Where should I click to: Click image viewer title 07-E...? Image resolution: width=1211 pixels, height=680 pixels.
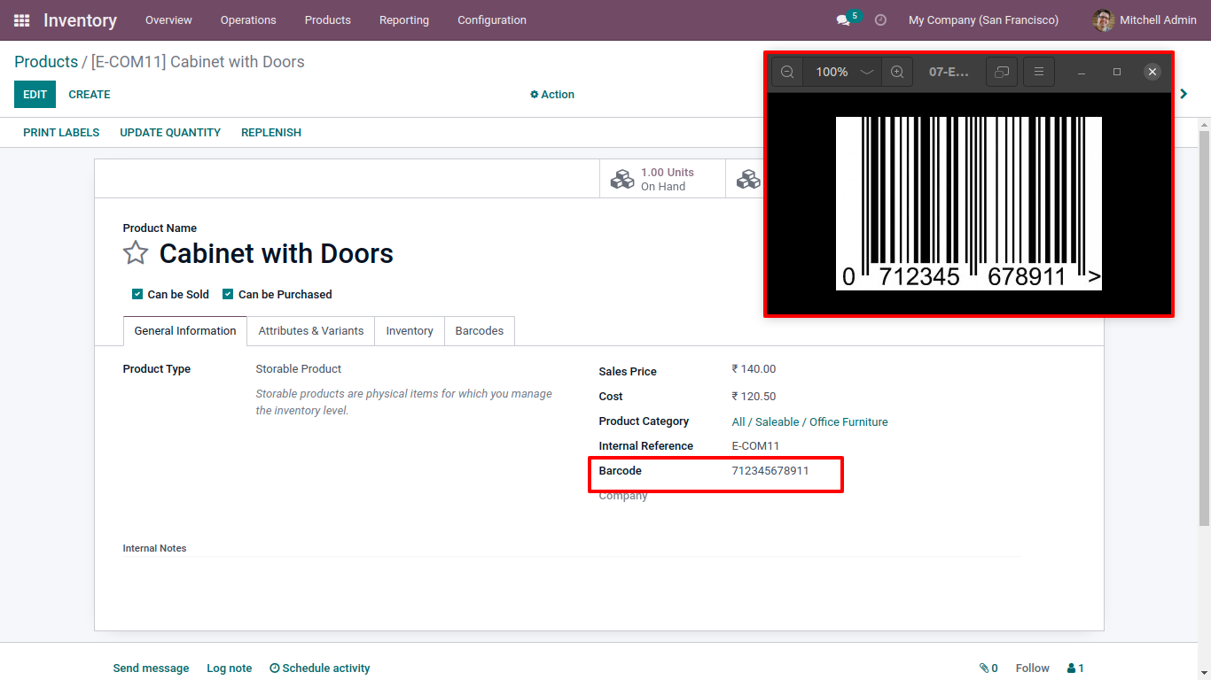[949, 72]
